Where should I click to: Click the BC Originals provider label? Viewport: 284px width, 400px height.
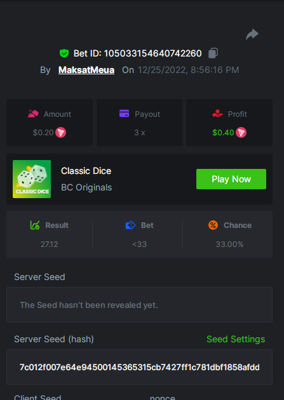point(86,187)
